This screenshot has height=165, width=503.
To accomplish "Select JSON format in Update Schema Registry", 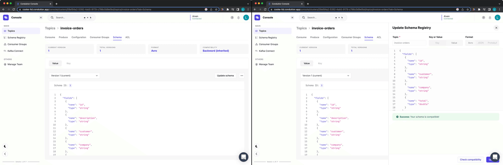I will [x=481, y=43].
